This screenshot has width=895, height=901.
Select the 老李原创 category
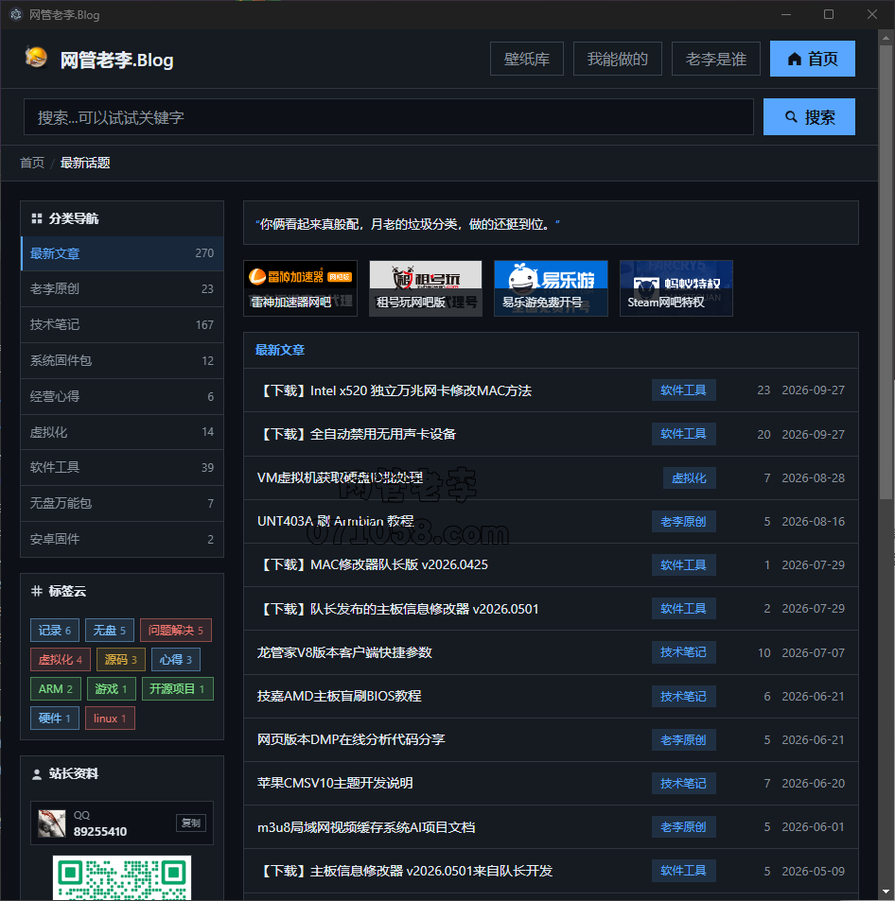click(x=122, y=289)
